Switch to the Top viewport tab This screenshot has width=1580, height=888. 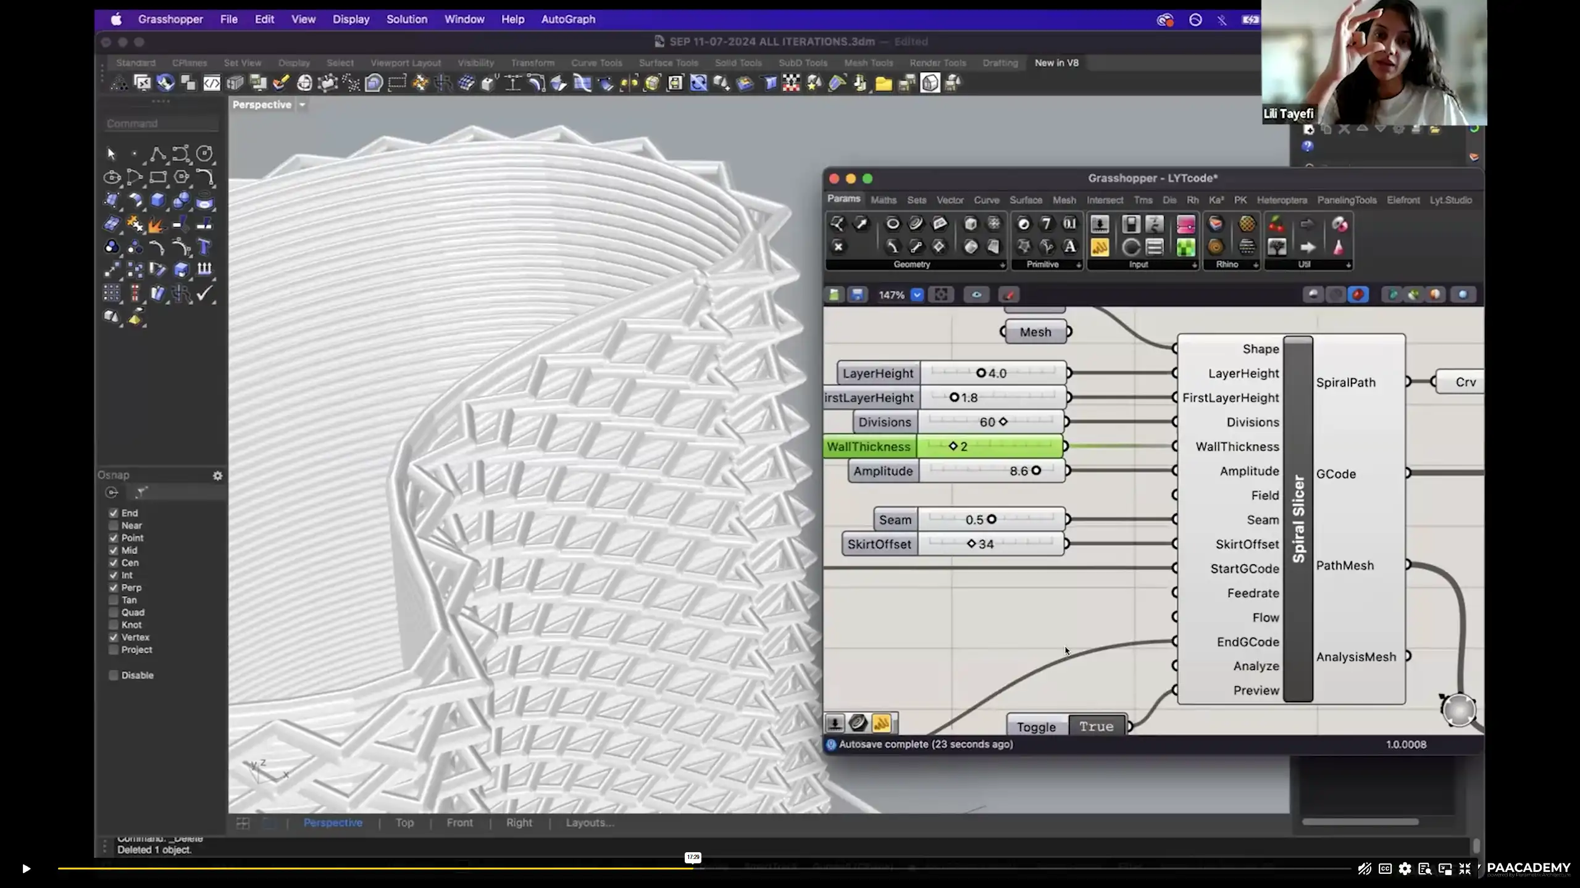(x=404, y=823)
